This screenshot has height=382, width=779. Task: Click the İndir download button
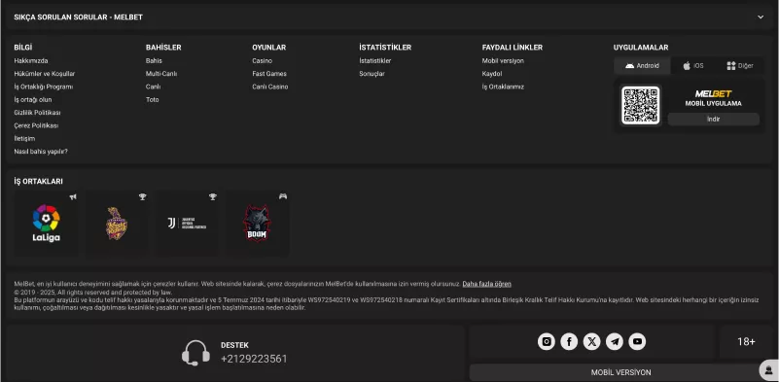point(713,120)
